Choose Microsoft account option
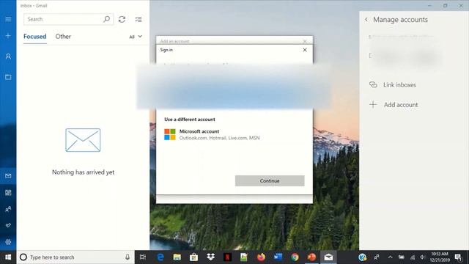 click(x=212, y=134)
